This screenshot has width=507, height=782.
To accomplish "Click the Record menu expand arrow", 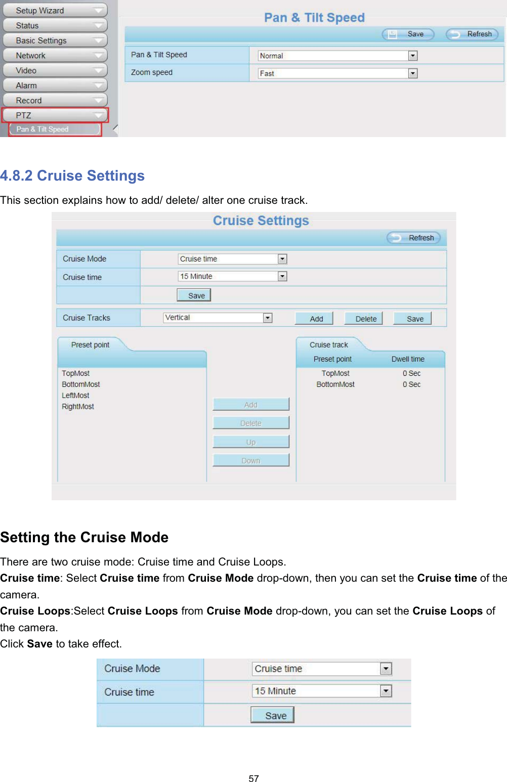I will [x=98, y=100].
